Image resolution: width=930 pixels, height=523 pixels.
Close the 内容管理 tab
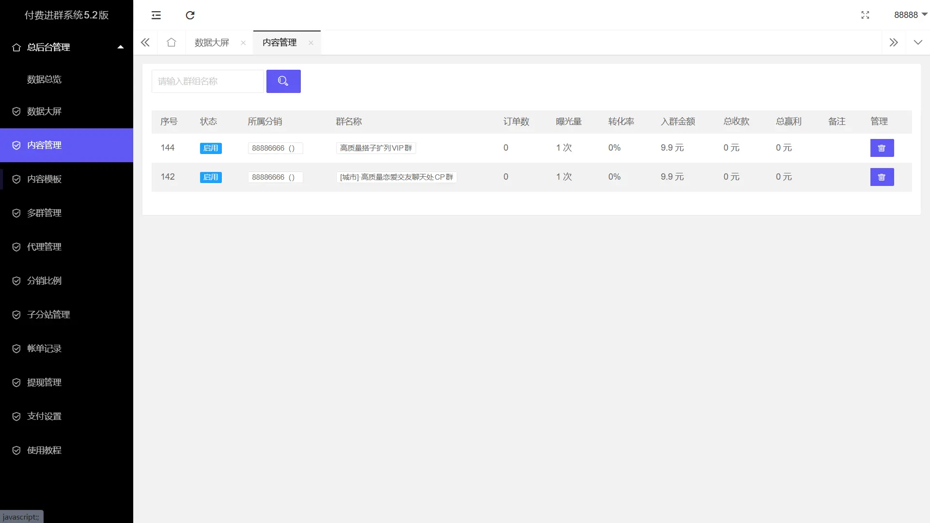click(x=311, y=43)
